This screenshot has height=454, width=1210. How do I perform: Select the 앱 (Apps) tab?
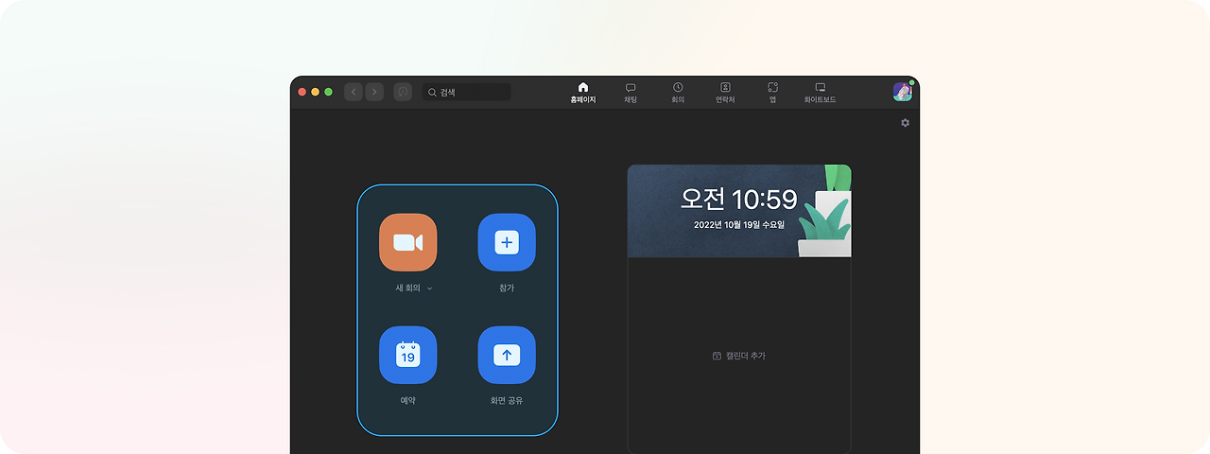coord(772,93)
